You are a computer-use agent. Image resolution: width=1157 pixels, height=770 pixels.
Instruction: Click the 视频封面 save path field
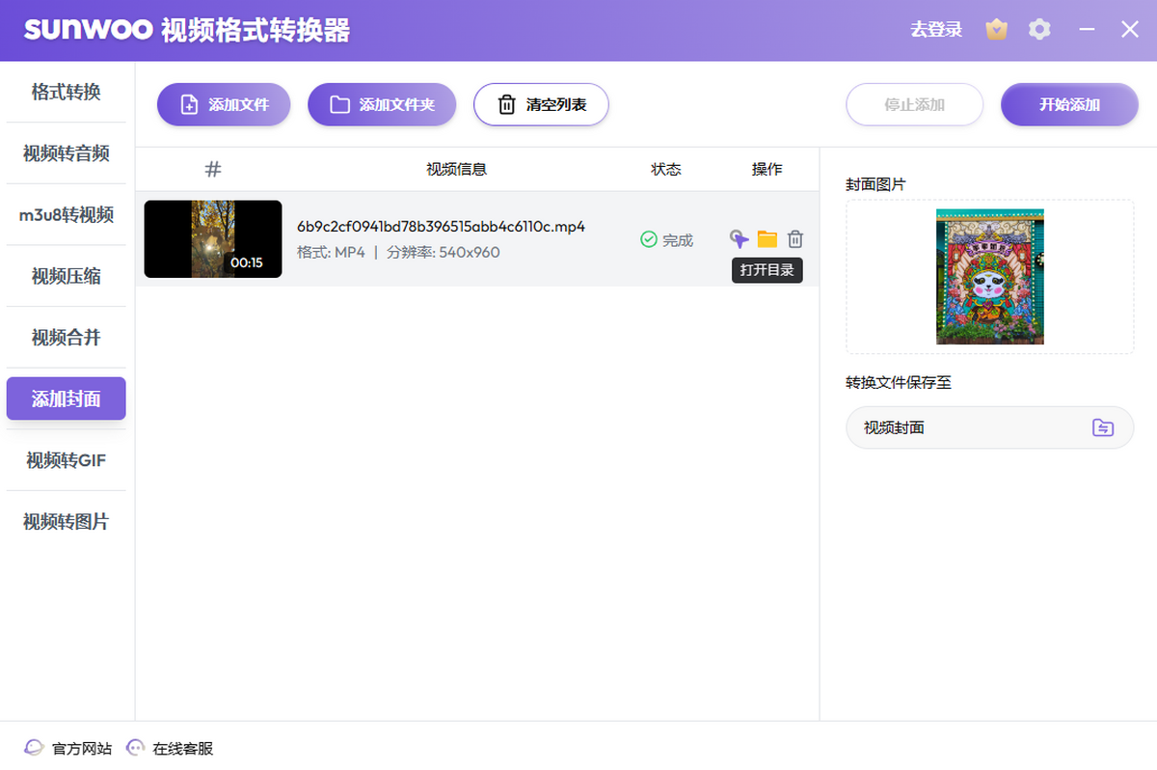964,427
